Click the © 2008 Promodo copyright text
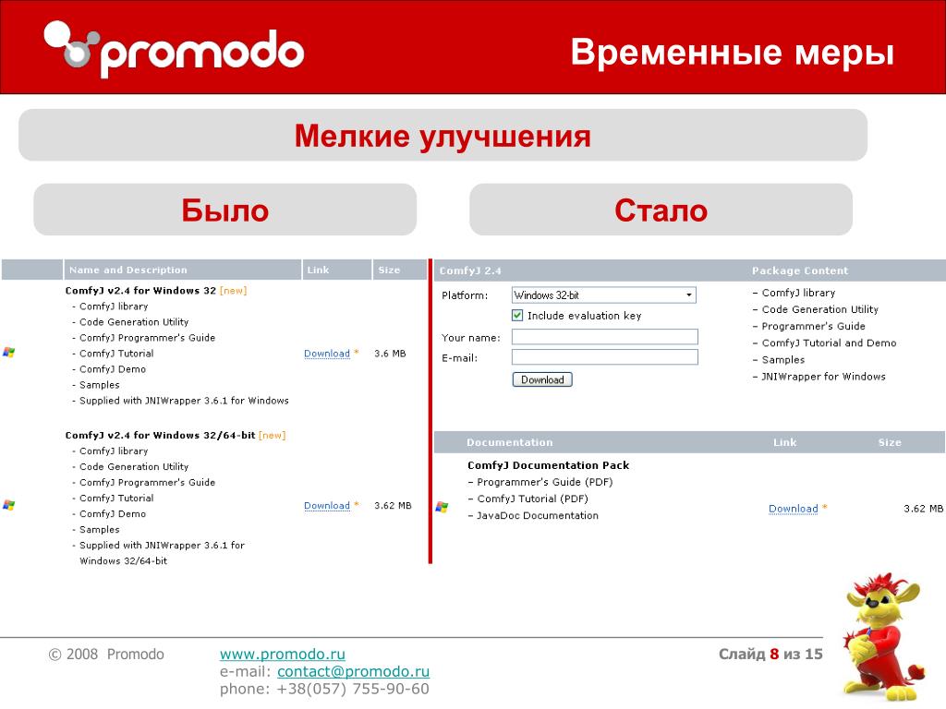Screen dimensions: 946x709 pyautogui.click(x=106, y=655)
